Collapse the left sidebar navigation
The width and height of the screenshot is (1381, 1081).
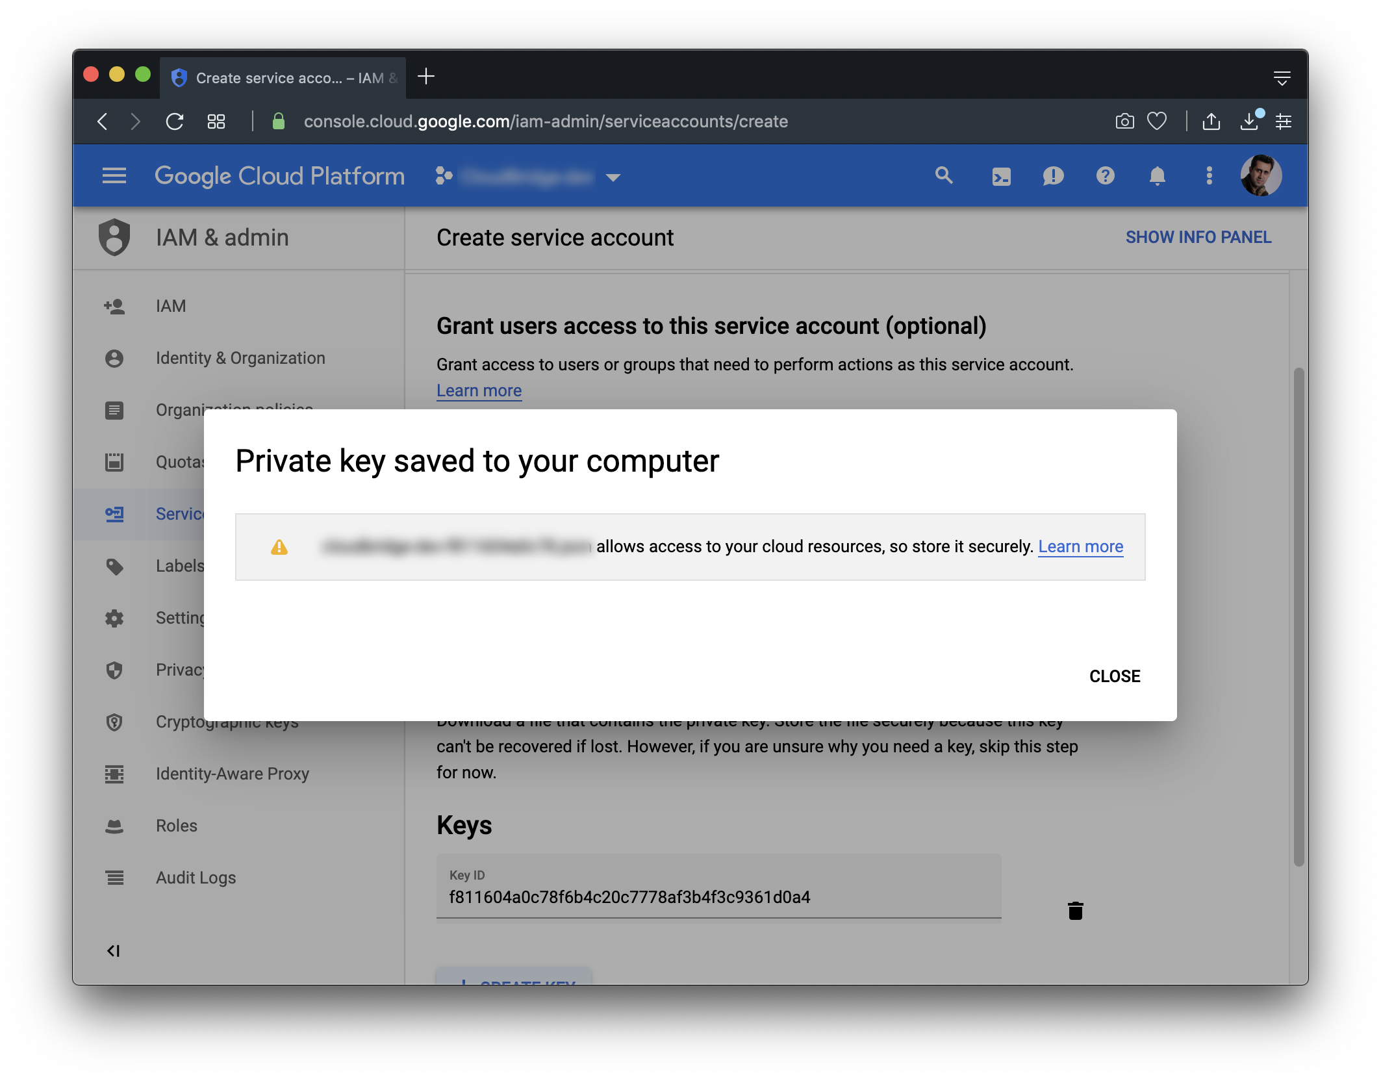pyautogui.click(x=114, y=951)
